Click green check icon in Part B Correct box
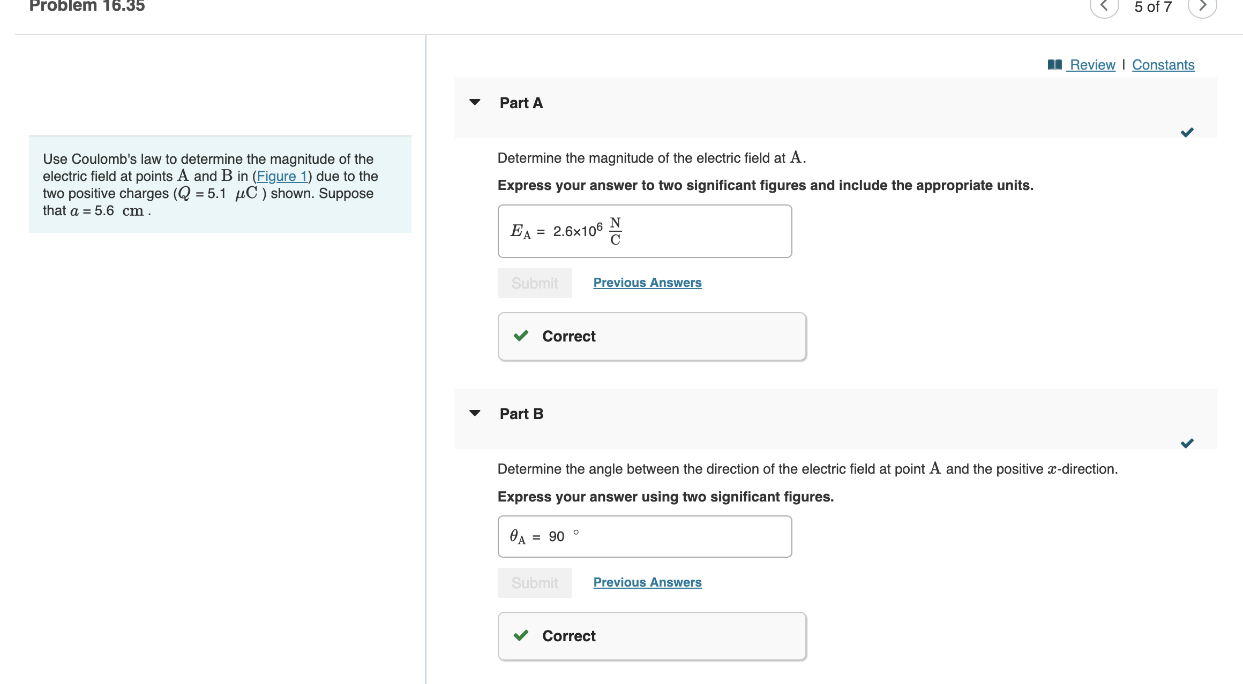The image size is (1243, 684). click(521, 636)
